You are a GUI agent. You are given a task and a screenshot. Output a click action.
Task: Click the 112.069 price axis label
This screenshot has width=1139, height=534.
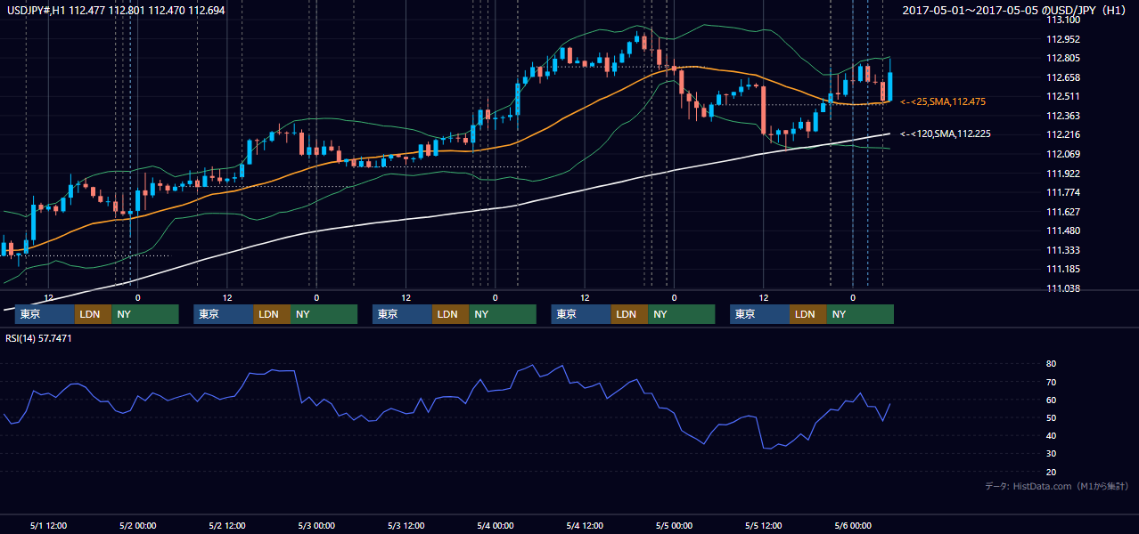click(x=1064, y=154)
